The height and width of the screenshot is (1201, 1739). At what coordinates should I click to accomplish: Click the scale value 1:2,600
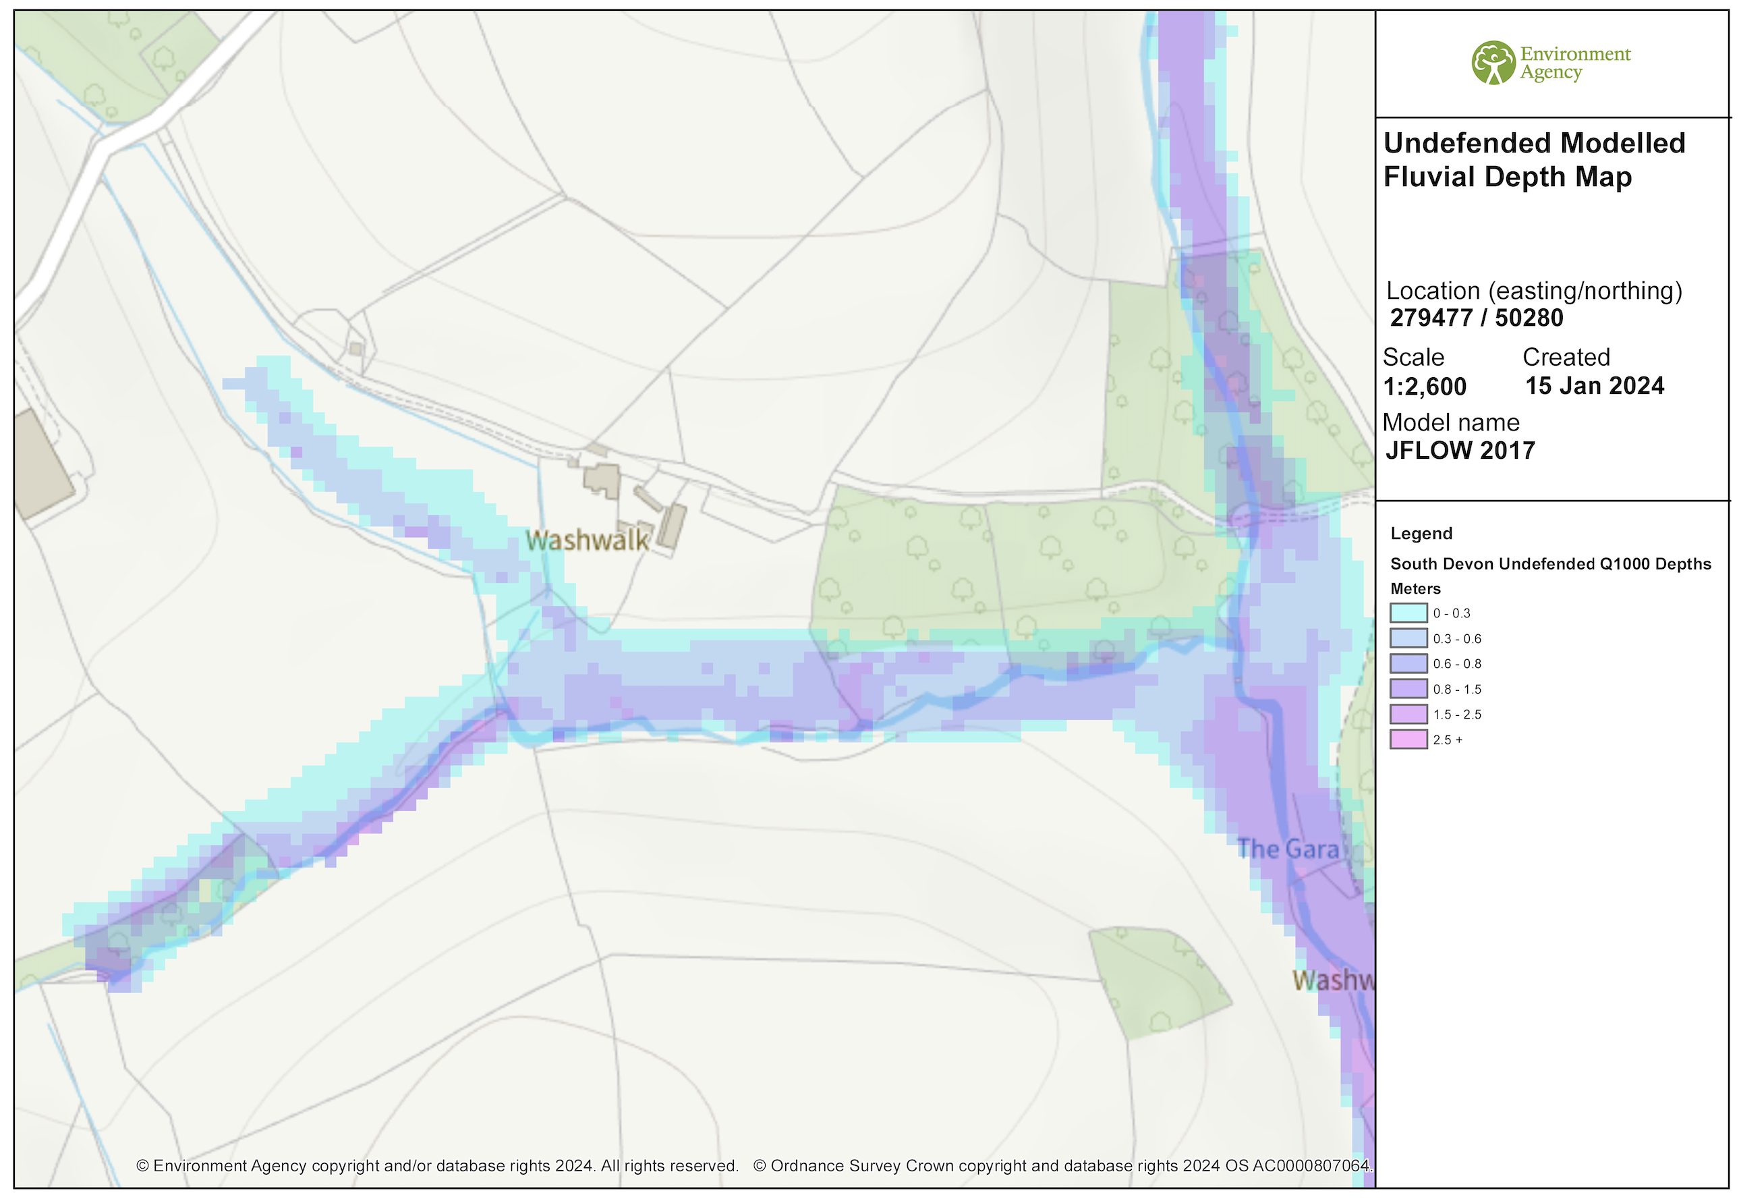pos(1424,387)
